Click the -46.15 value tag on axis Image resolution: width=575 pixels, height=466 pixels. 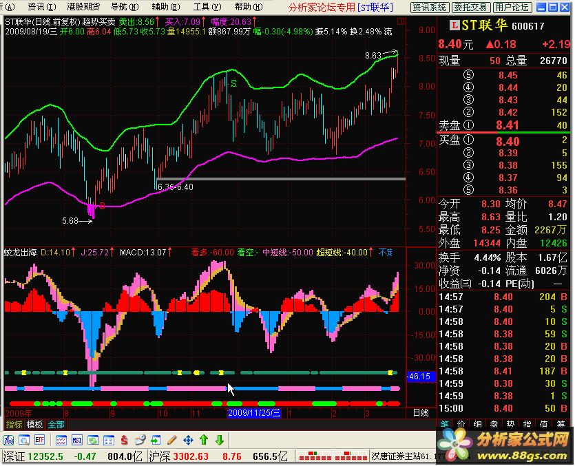point(421,377)
